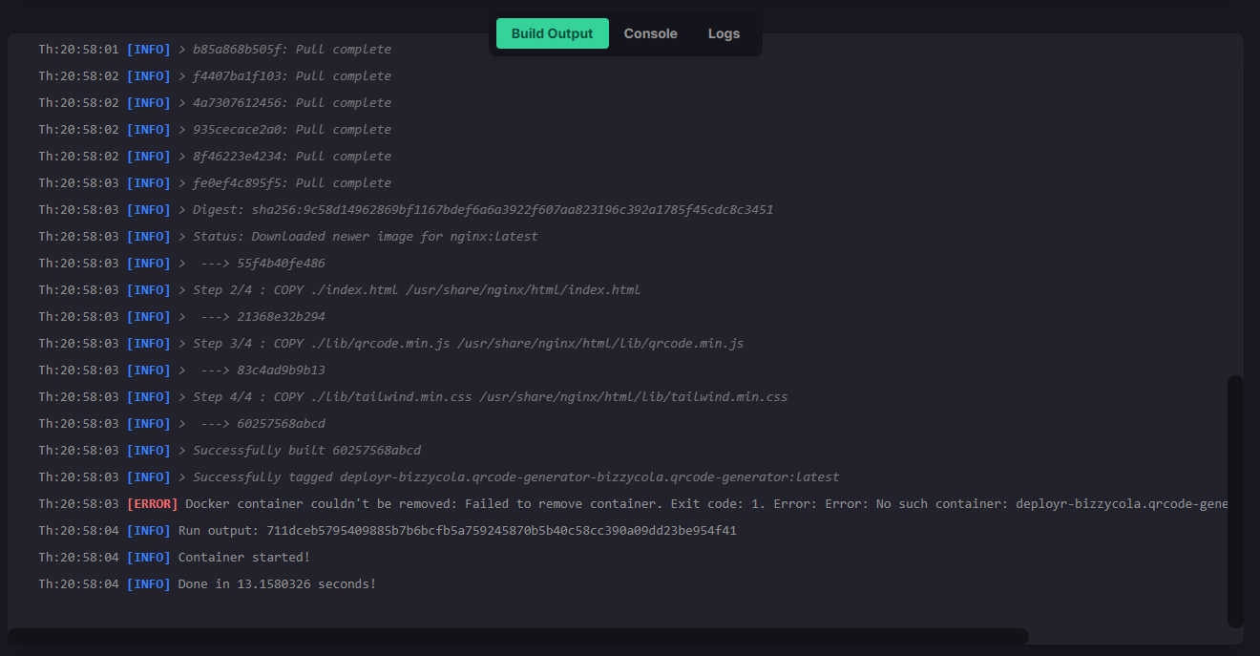Click the horizontal scrollbar at the bottom
Viewport: 1260px width, 656px height.
tap(518, 636)
